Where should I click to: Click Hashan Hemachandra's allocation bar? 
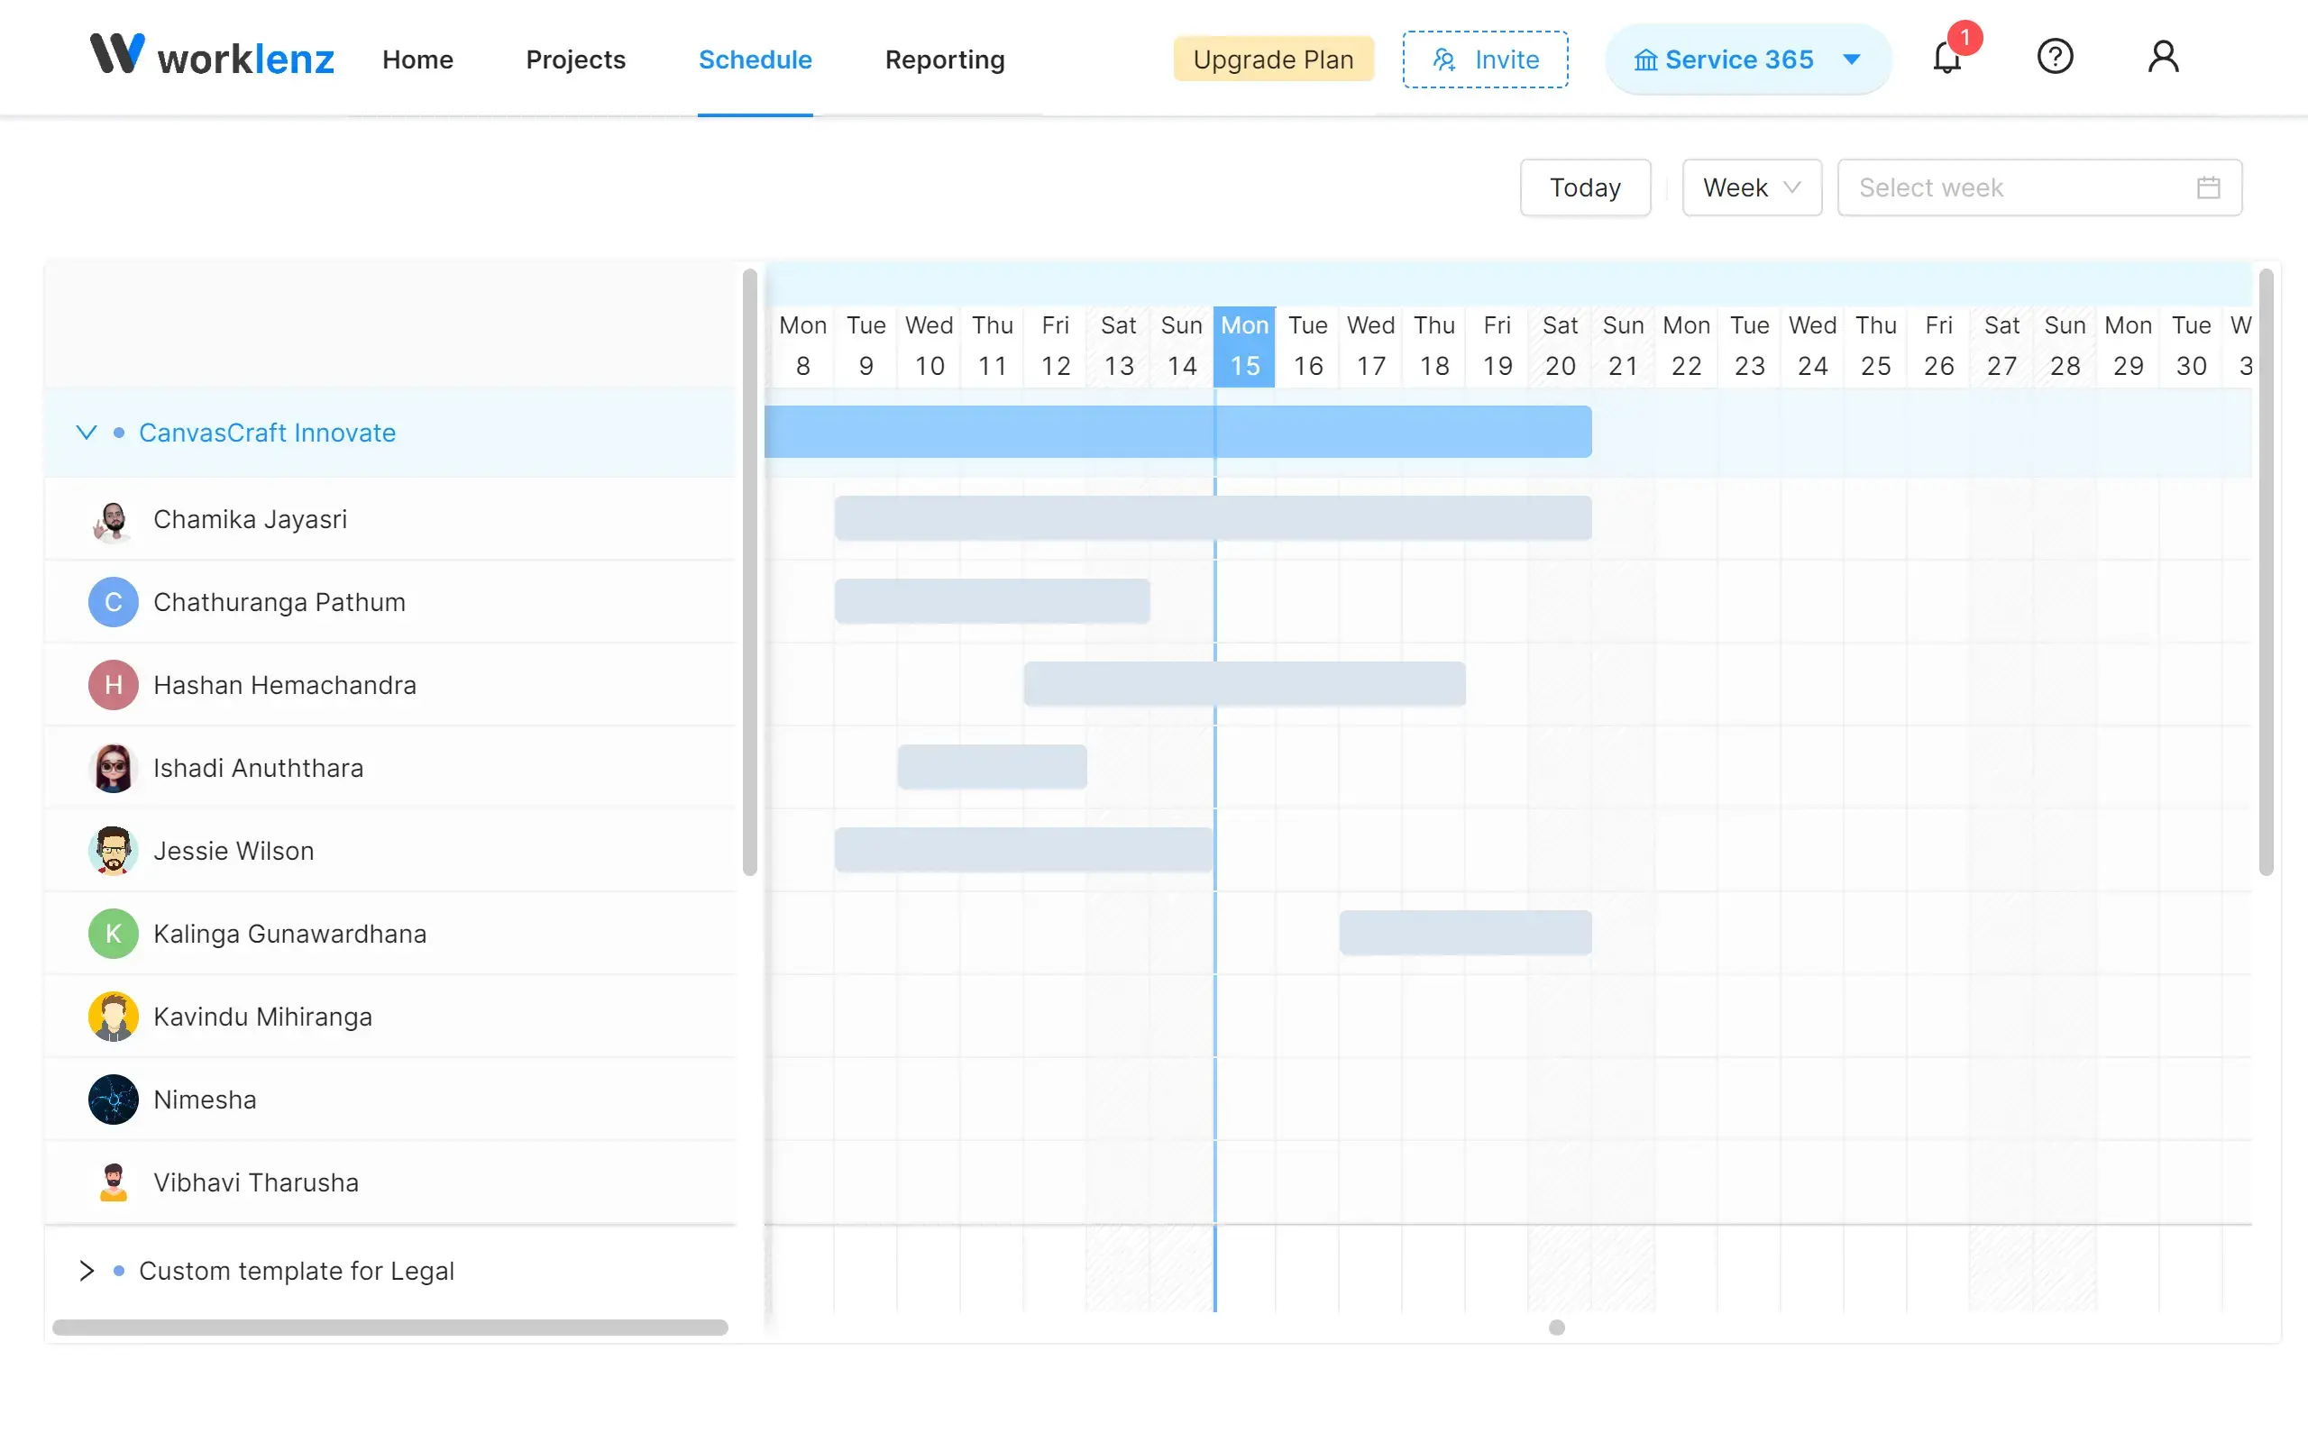pos(1243,684)
